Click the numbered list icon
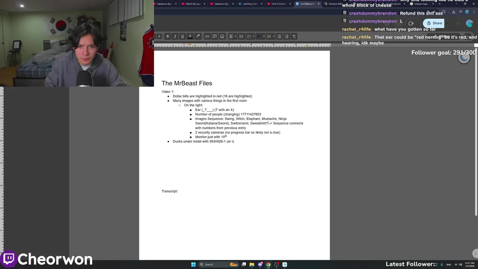Screen dimensions: 478x269 coord(269,36)
